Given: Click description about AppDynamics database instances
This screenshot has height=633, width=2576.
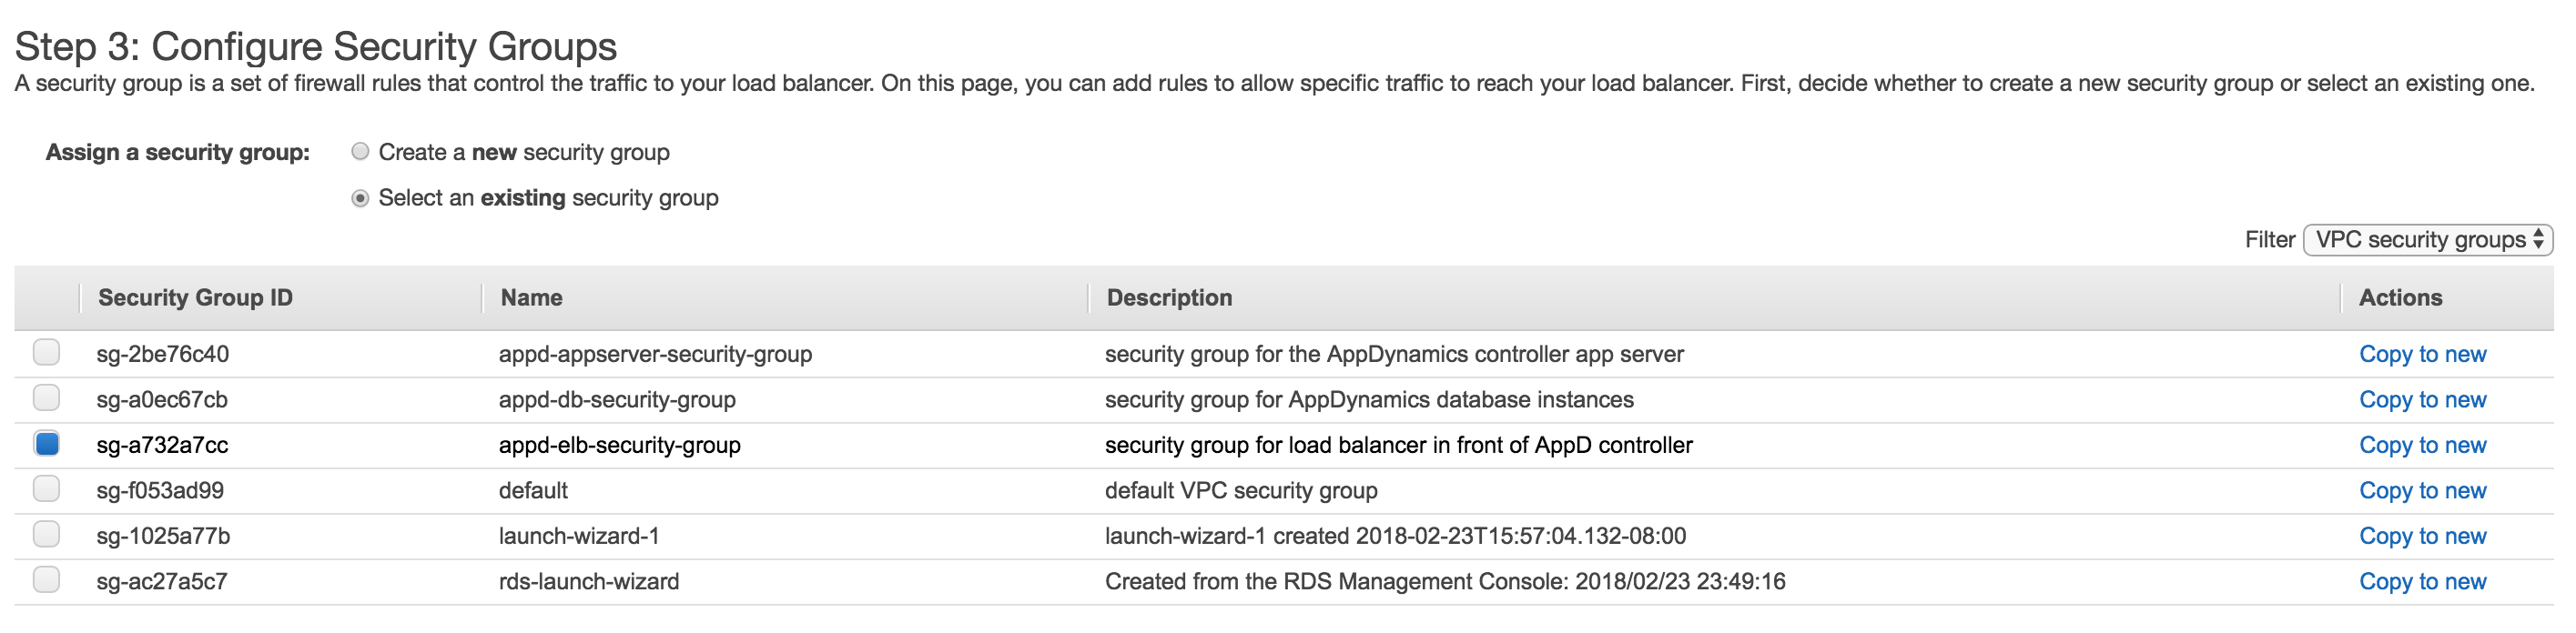Looking at the screenshot, I should tap(1369, 399).
